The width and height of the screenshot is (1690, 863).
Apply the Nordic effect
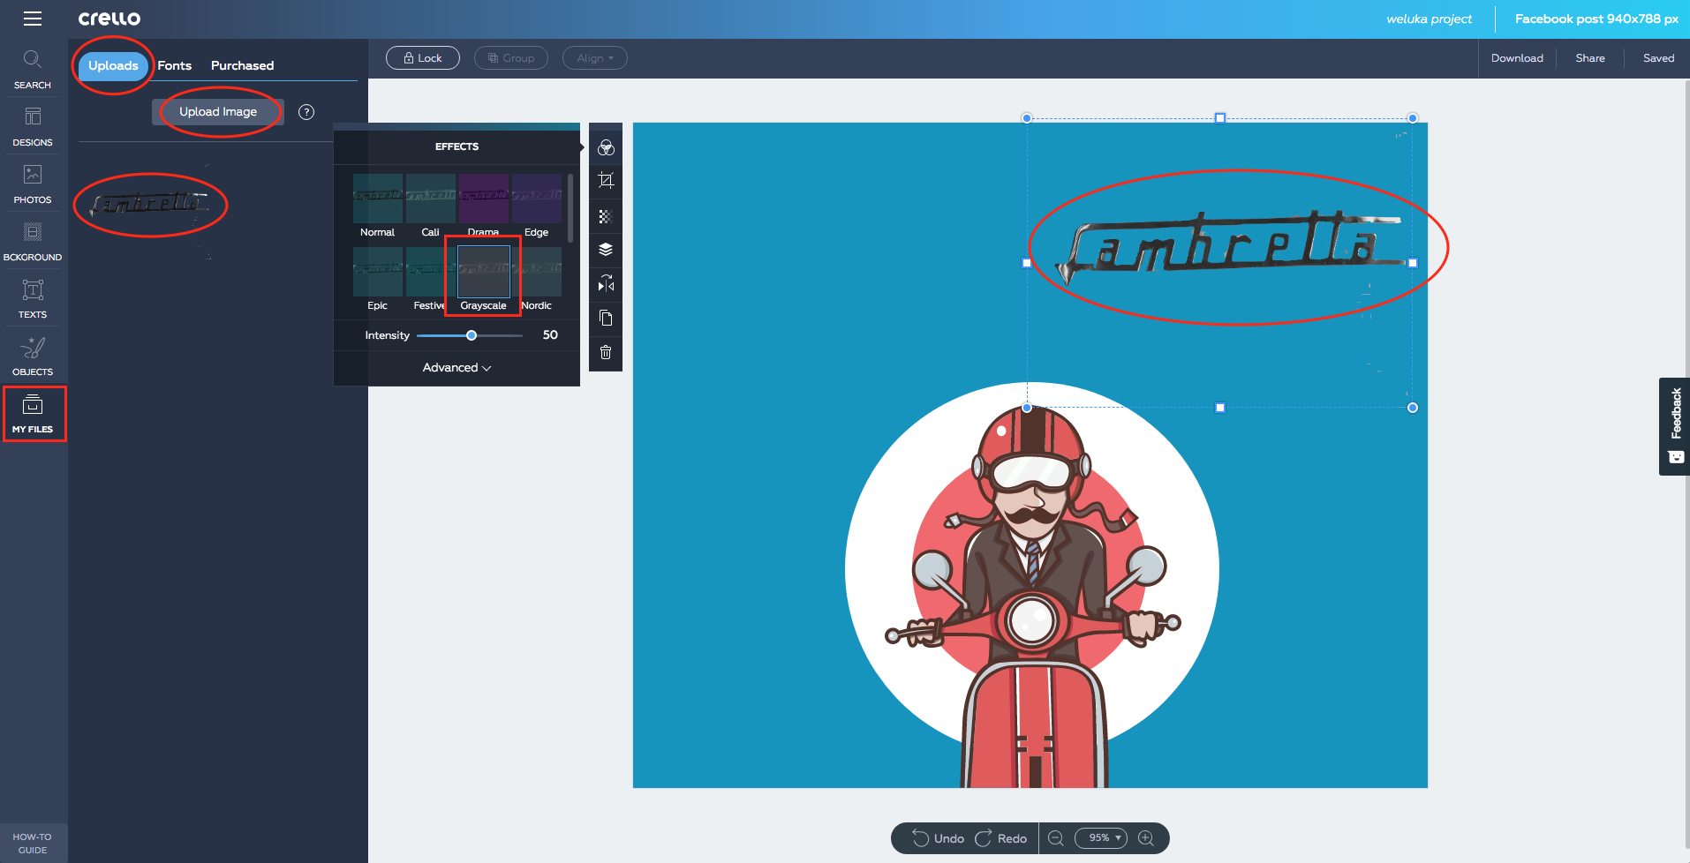(537, 279)
